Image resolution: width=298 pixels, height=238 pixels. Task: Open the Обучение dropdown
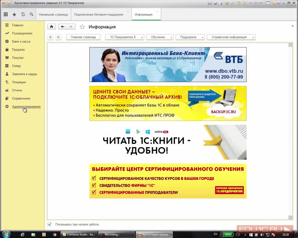159,37
